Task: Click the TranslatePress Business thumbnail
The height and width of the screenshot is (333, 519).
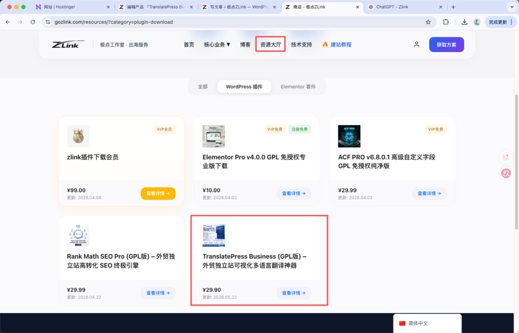Action: point(214,235)
